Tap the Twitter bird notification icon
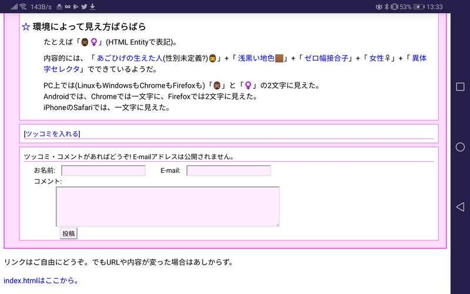 point(84,6)
